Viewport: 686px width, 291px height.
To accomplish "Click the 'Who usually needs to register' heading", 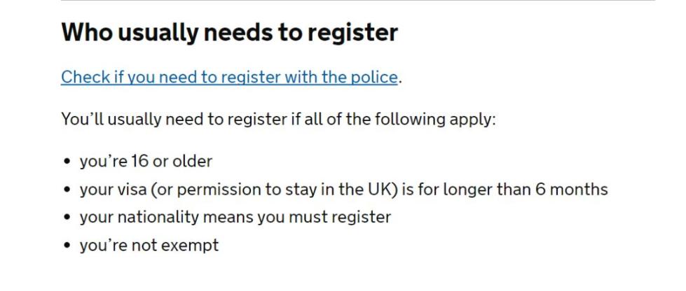I will 230,32.
